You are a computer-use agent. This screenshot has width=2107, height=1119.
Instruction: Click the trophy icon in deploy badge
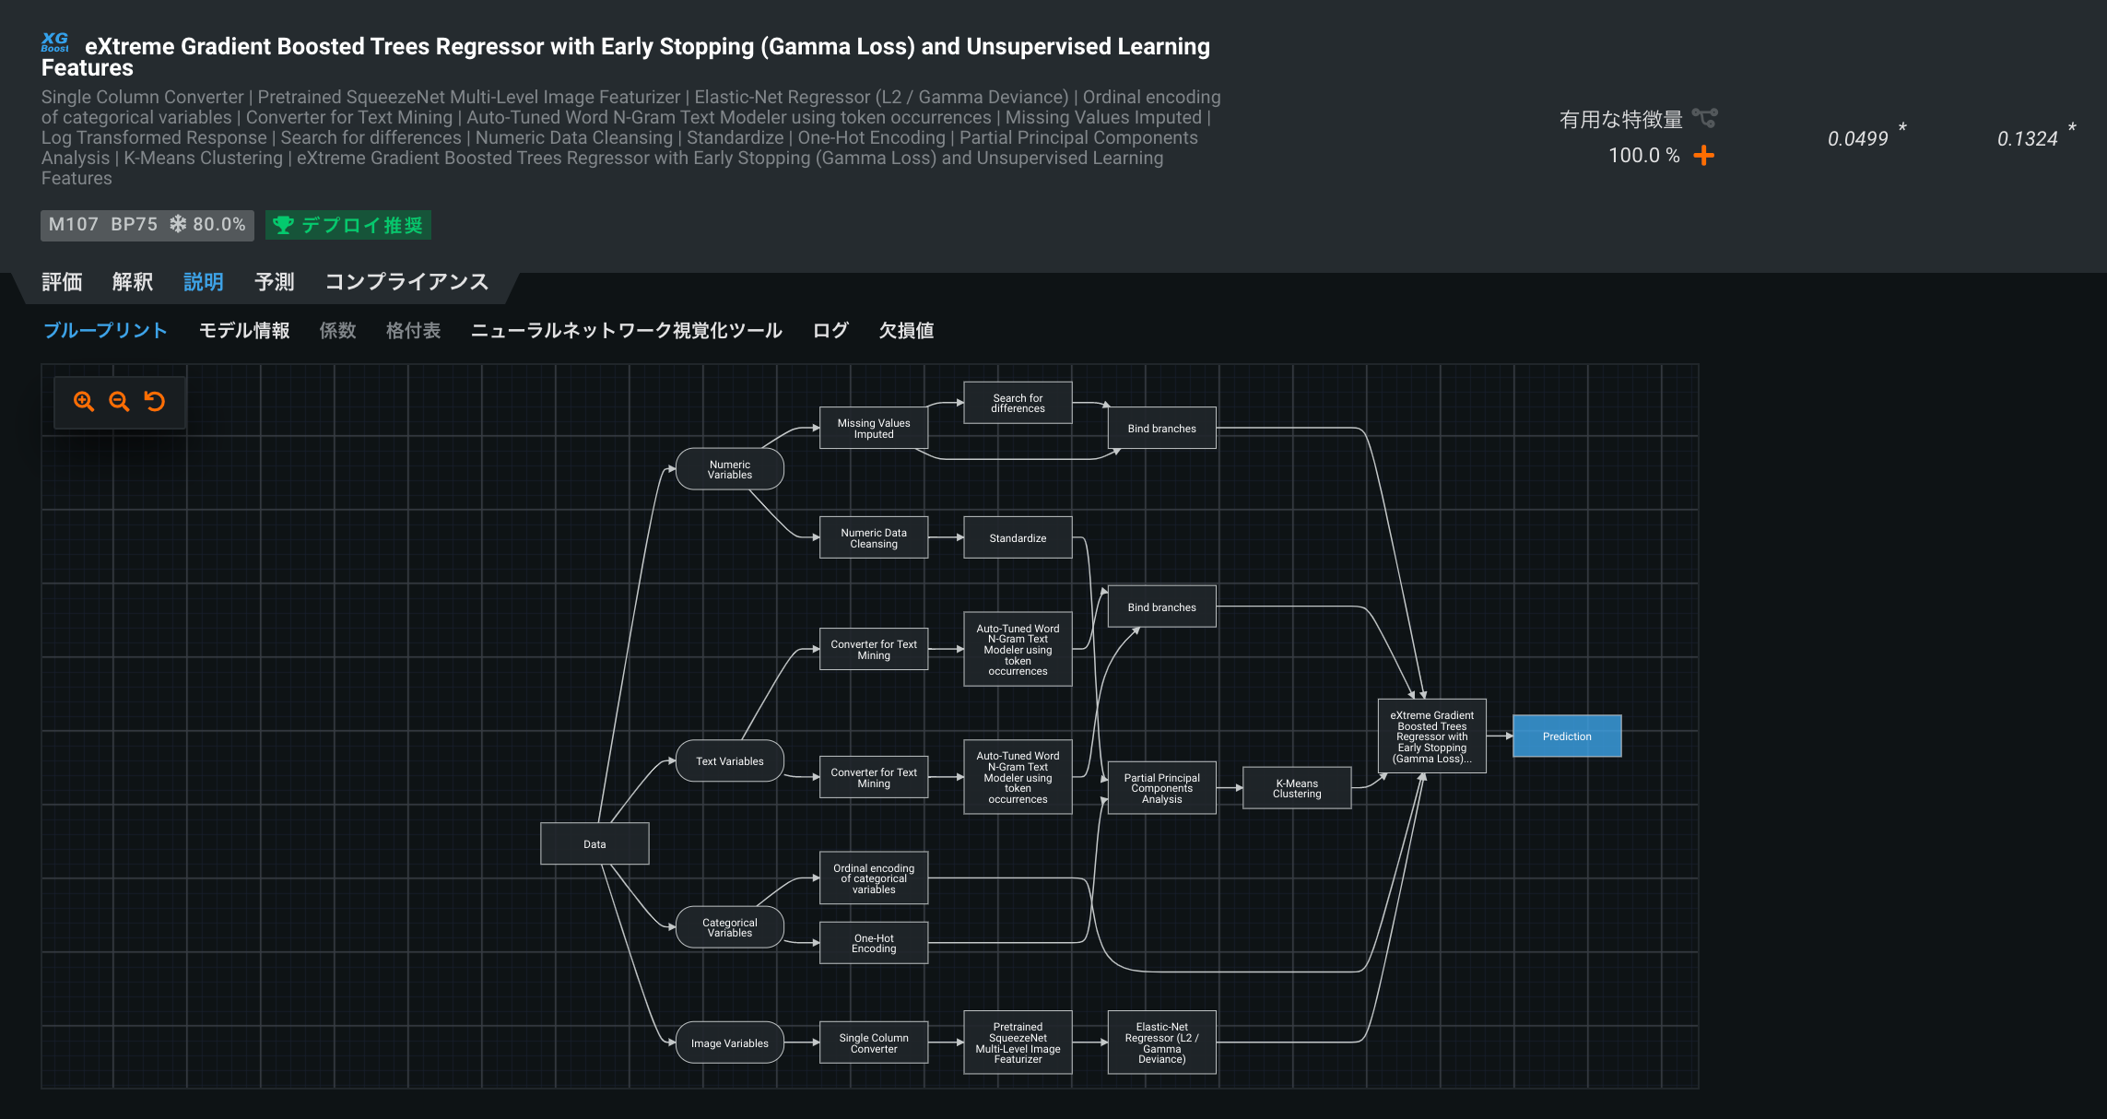[283, 225]
